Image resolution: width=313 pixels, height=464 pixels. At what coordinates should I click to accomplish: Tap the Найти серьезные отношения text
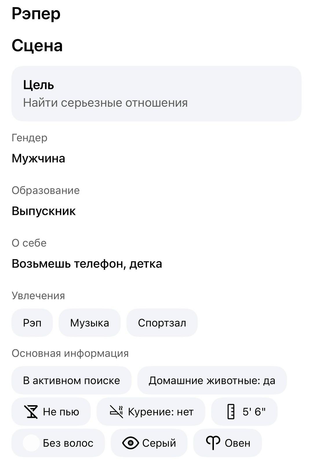[105, 103]
